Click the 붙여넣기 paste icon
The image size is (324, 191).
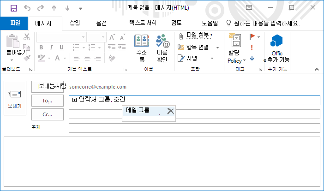coord(13,41)
